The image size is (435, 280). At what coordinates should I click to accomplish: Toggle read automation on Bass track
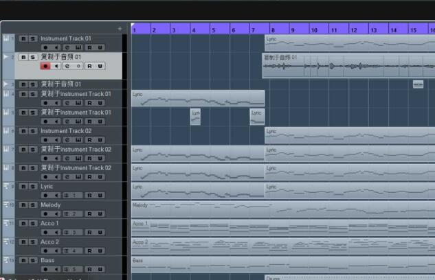click(89, 270)
